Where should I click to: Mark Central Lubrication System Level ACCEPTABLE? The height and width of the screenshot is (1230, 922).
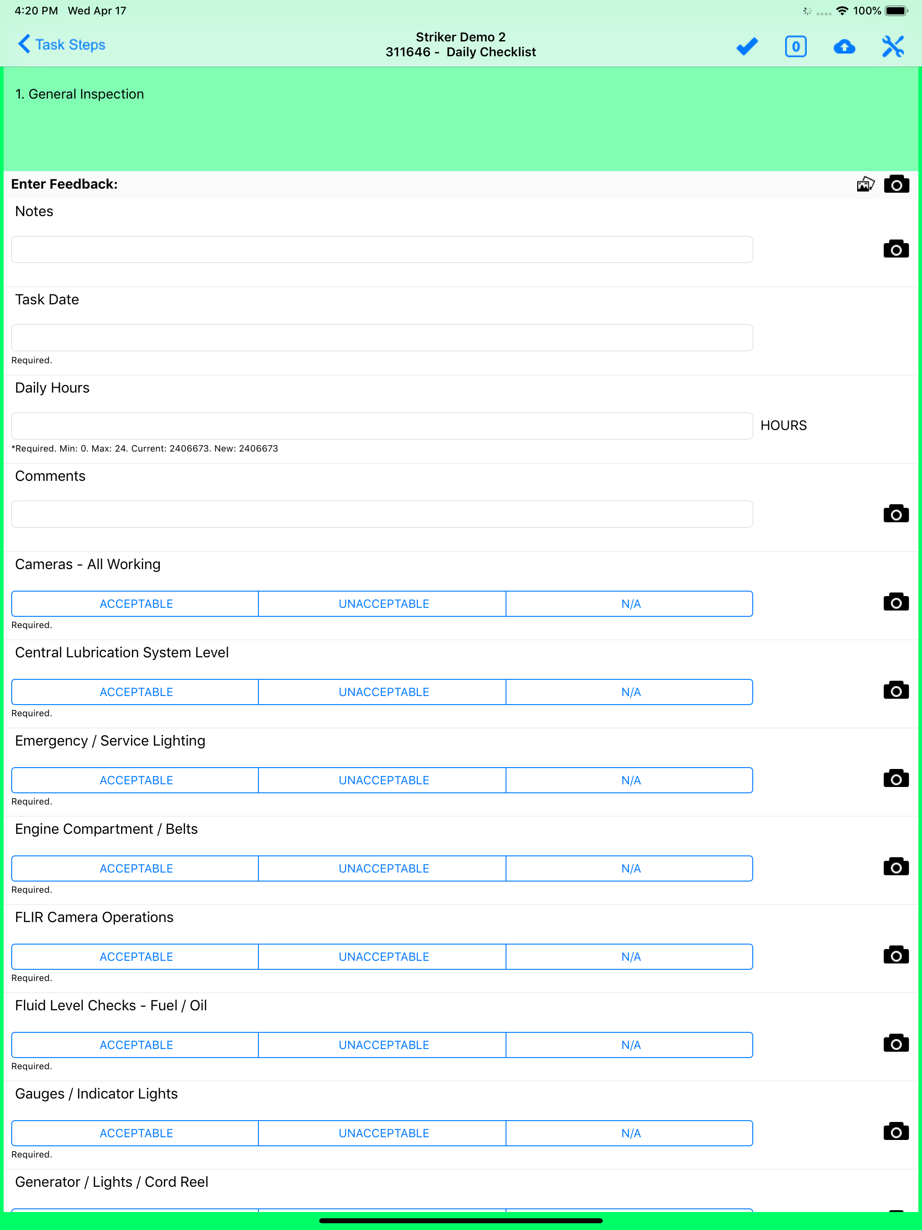pyautogui.click(x=135, y=692)
